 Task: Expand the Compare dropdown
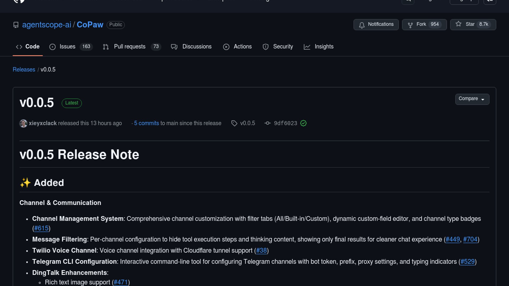(x=472, y=99)
